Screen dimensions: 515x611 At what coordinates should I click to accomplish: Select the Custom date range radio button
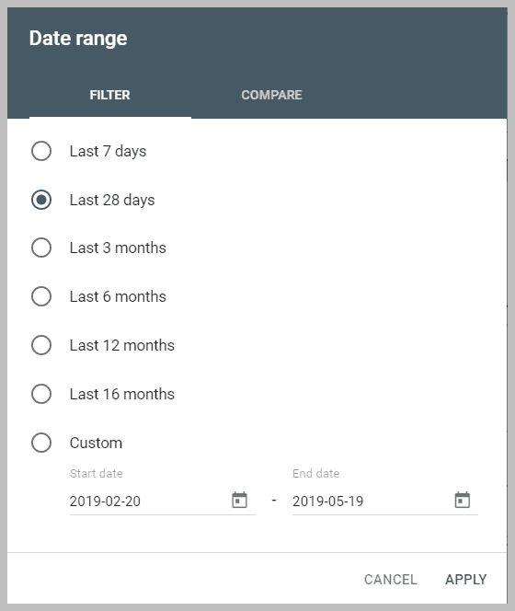click(41, 443)
